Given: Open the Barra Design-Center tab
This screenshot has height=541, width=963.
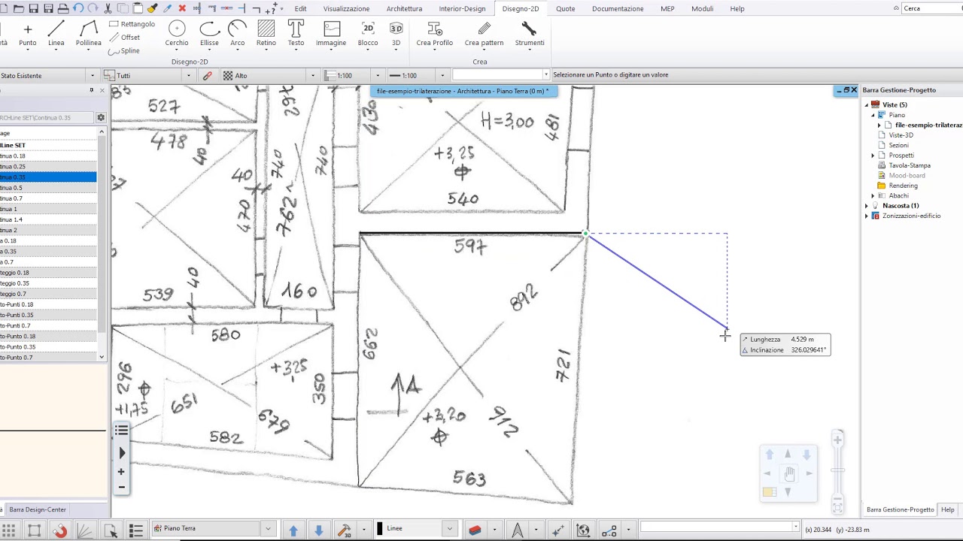Looking at the screenshot, I should (38, 509).
